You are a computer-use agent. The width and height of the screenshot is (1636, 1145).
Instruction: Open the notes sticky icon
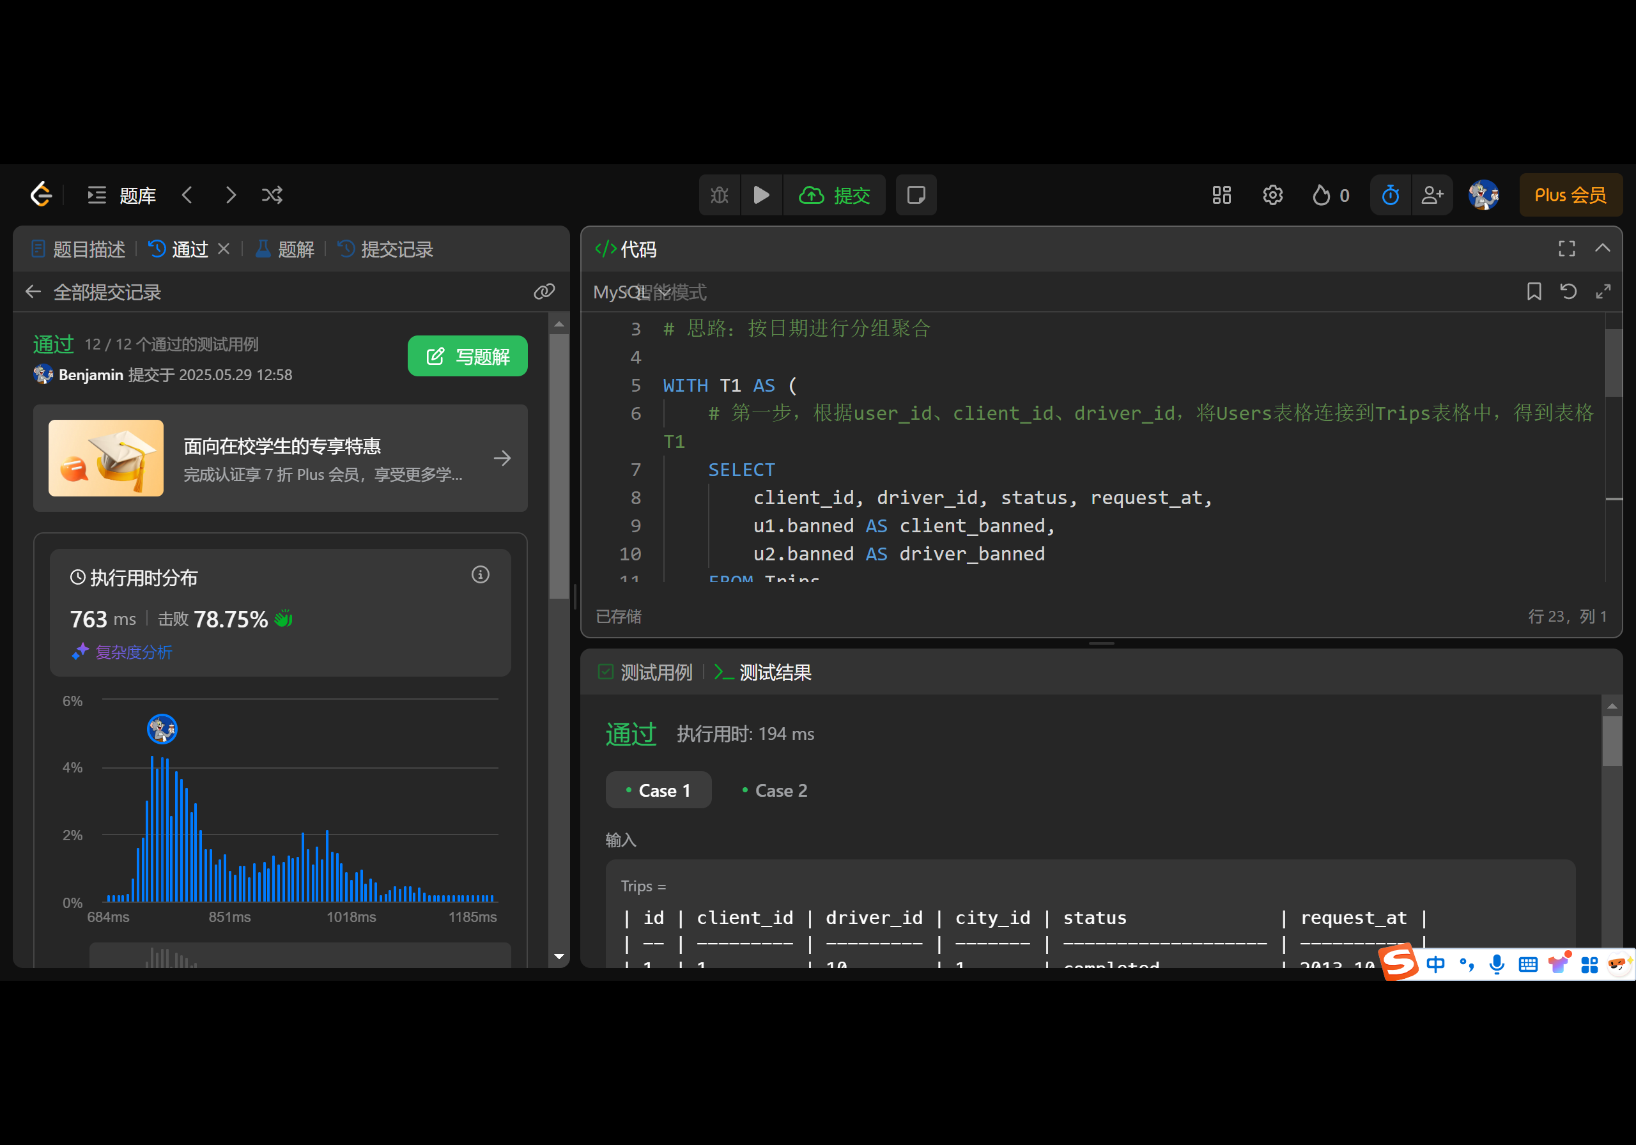click(916, 194)
